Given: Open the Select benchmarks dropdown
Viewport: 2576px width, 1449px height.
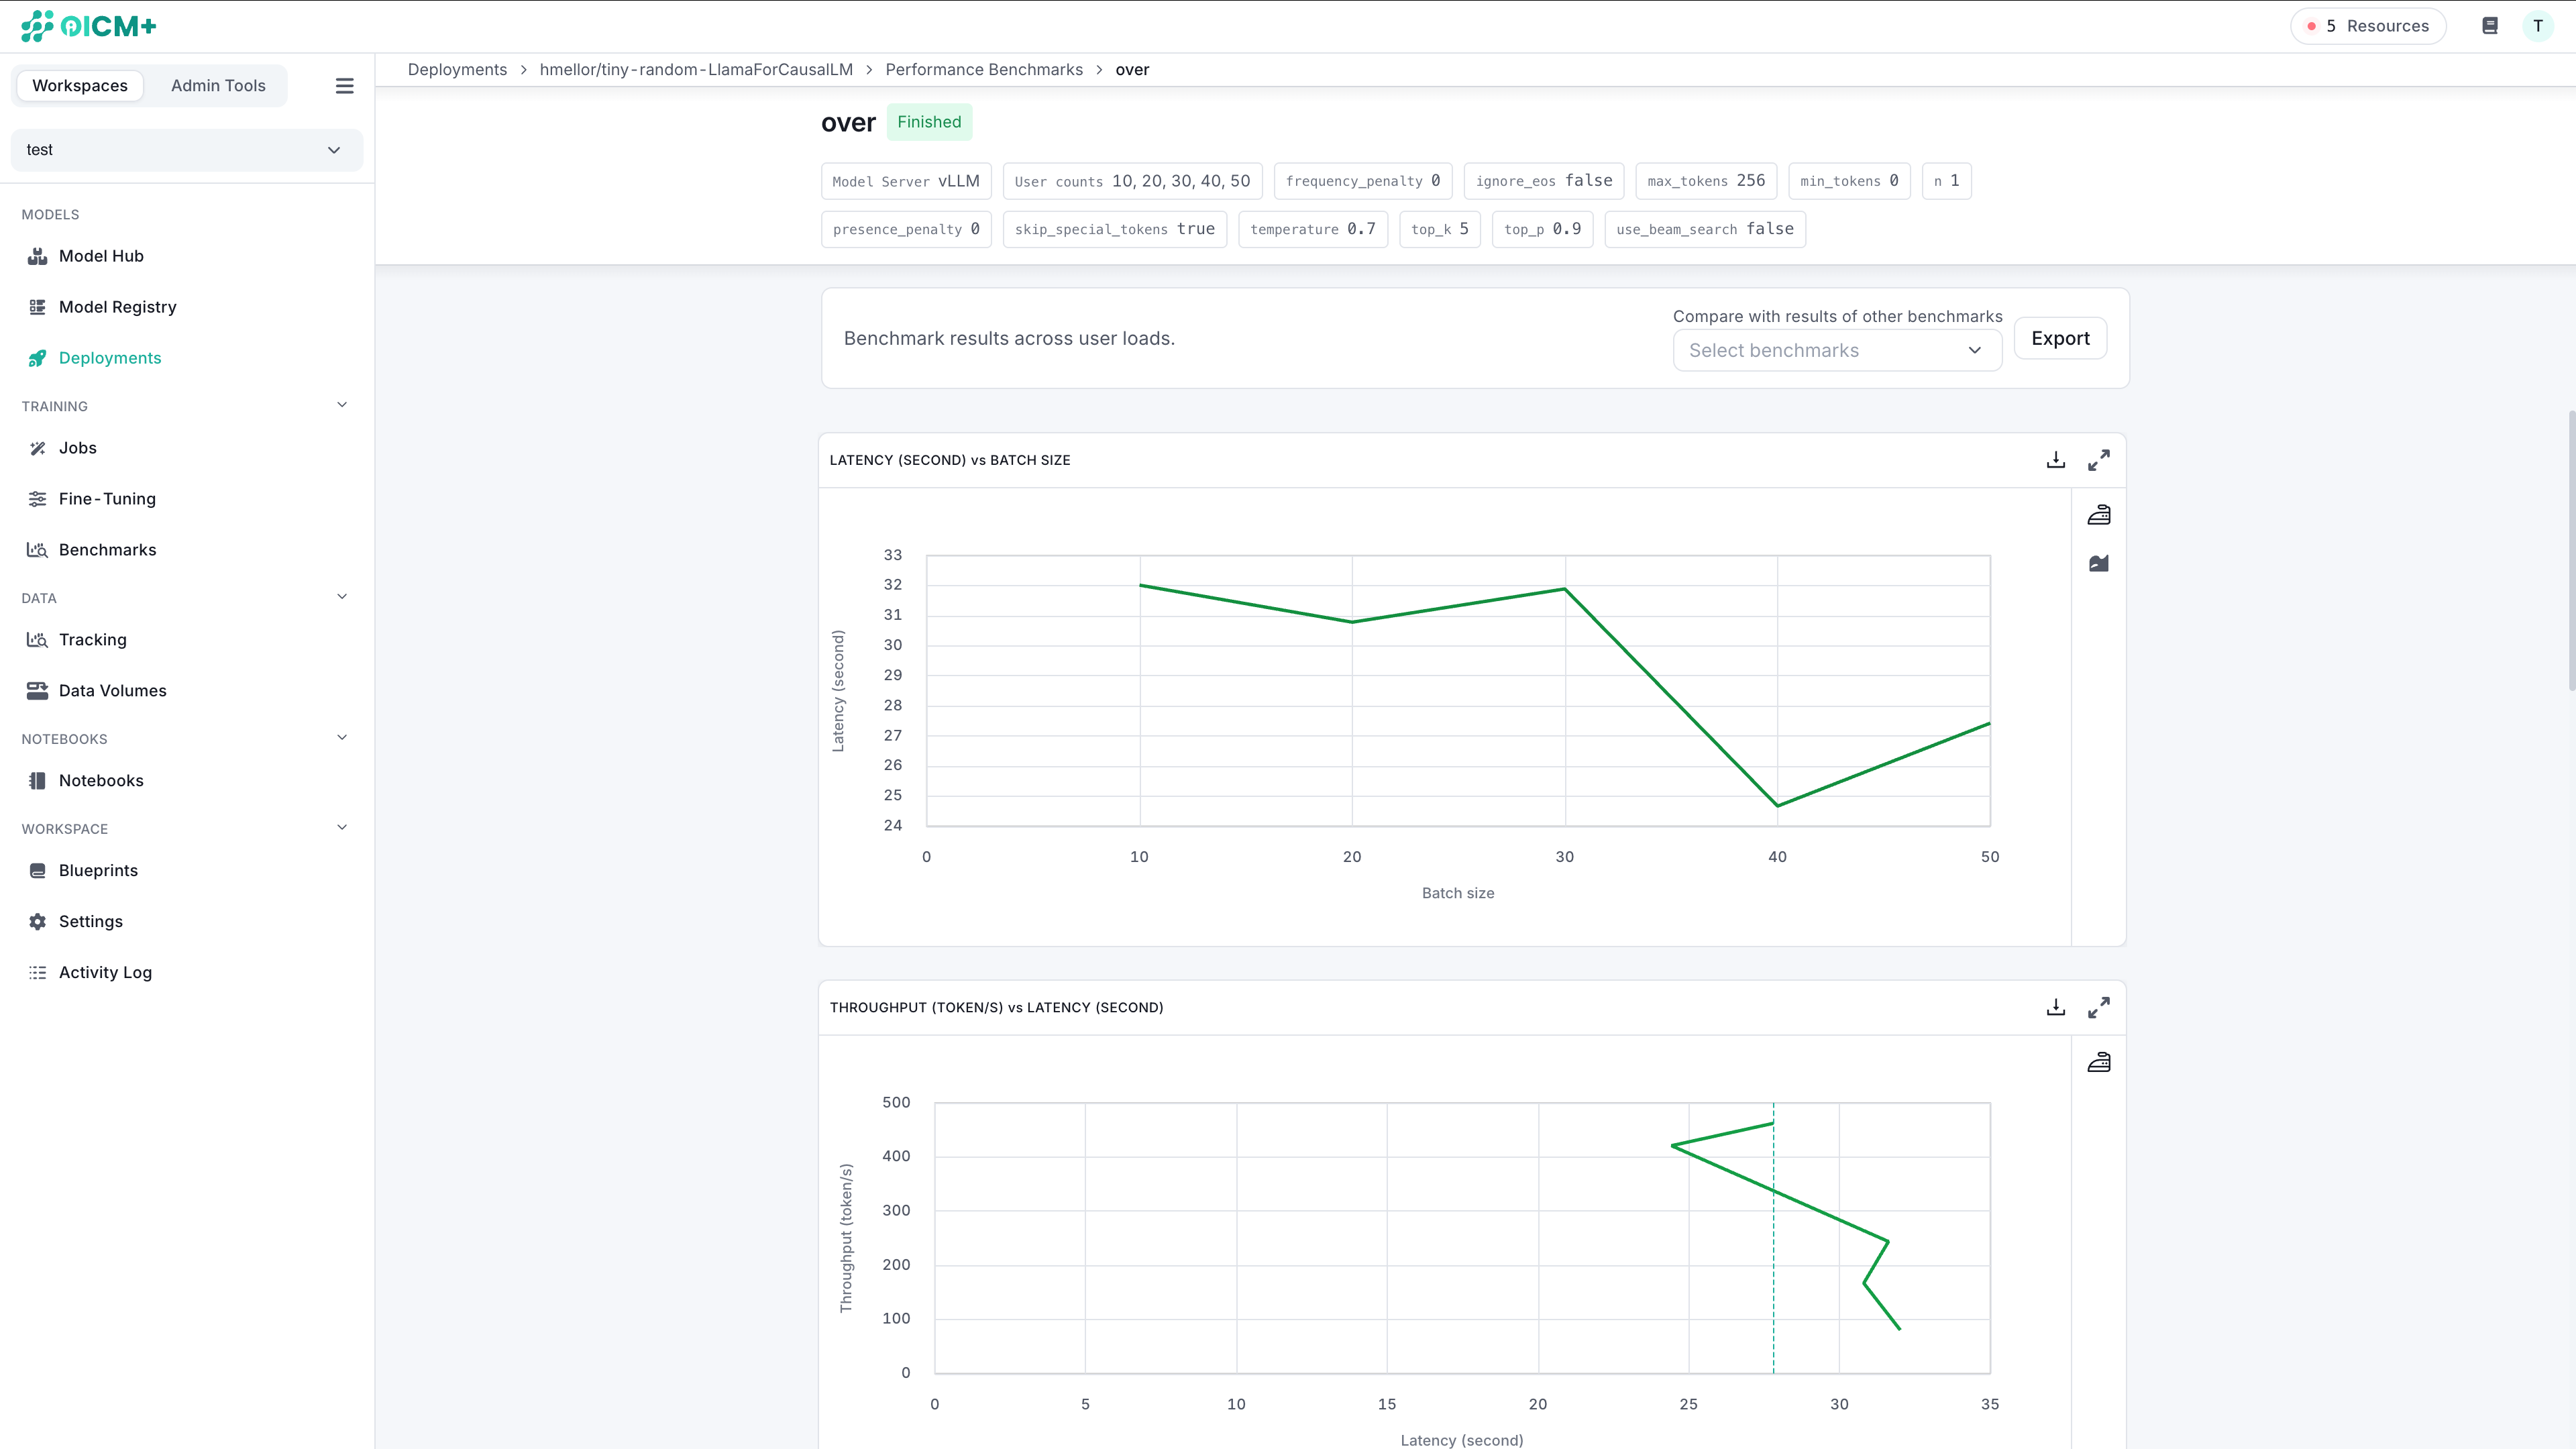Looking at the screenshot, I should [1837, 351].
